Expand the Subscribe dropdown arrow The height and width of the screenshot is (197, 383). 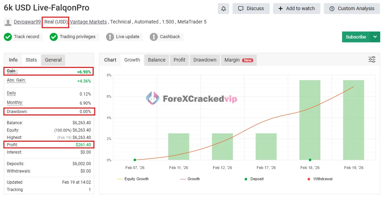point(375,37)
